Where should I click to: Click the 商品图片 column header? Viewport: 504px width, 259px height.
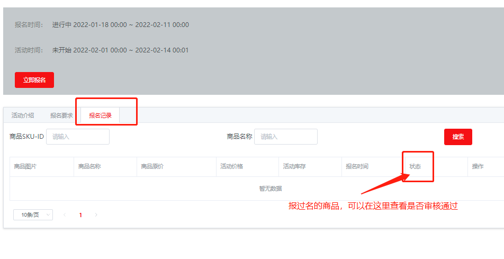tap(25, 166)
